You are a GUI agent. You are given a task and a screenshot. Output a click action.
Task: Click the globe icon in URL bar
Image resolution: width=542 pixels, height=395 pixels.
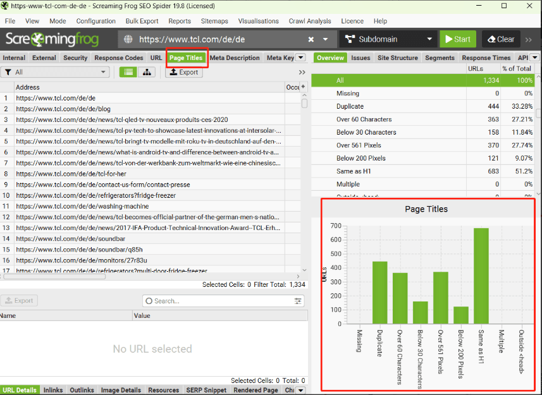click(x=128, y=39)
